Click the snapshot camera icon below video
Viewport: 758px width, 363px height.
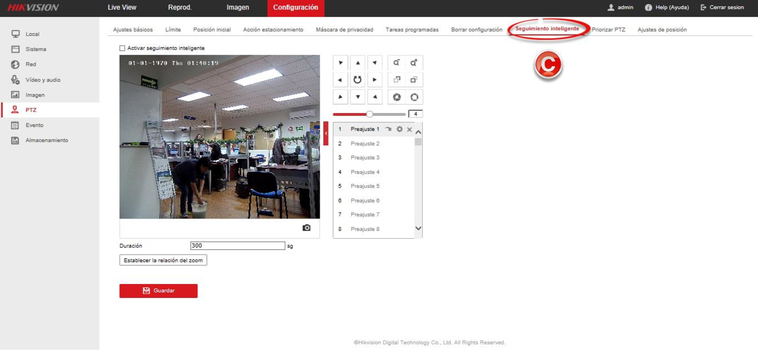point(307,228)
